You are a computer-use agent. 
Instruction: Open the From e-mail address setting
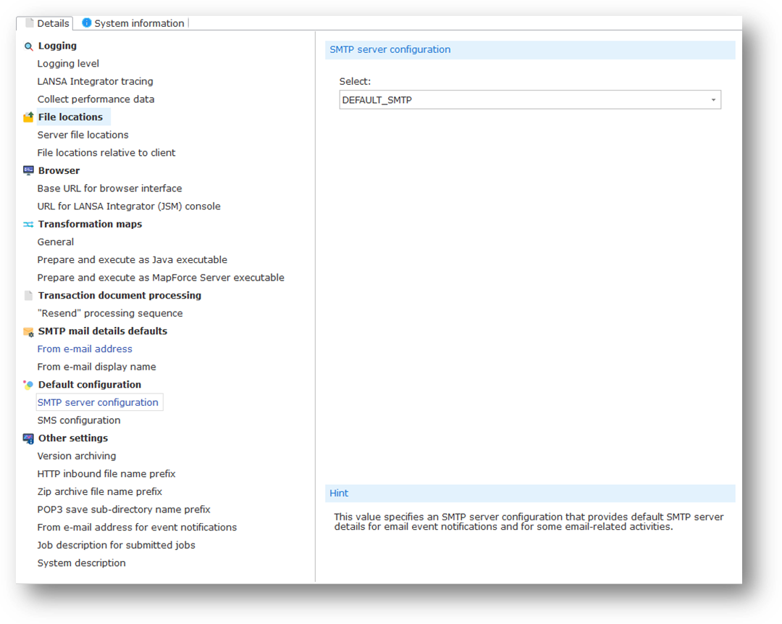click(85, 349)
